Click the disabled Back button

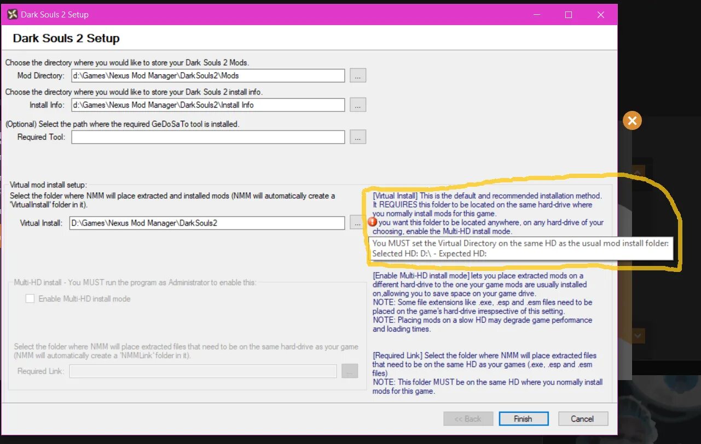[x=468, y=419]
